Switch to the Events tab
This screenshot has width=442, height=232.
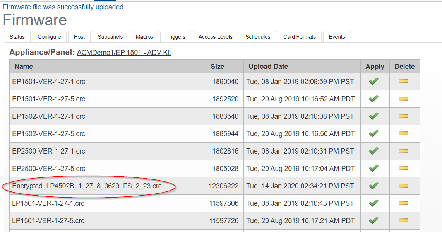tap(337, 36)
